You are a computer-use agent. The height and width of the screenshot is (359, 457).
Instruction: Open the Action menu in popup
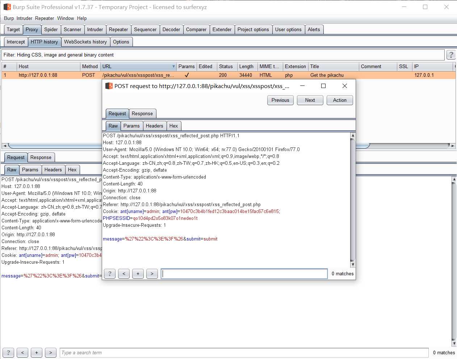click(x=340, y=100)
